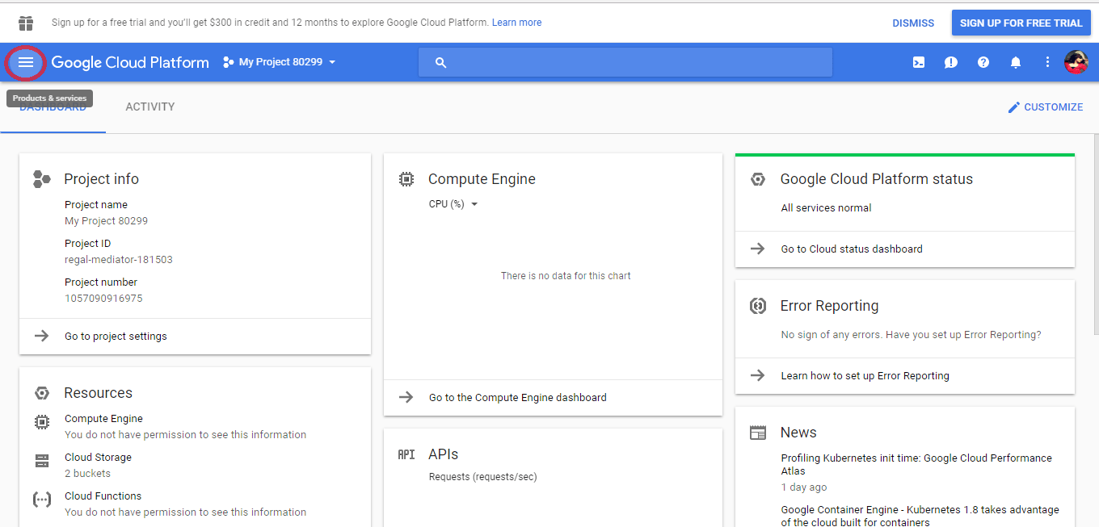The width and height of the screenshot is (1099, 527).
Task: Expand the CPU (%) chart metric dropdown
Action: point(453,204)
